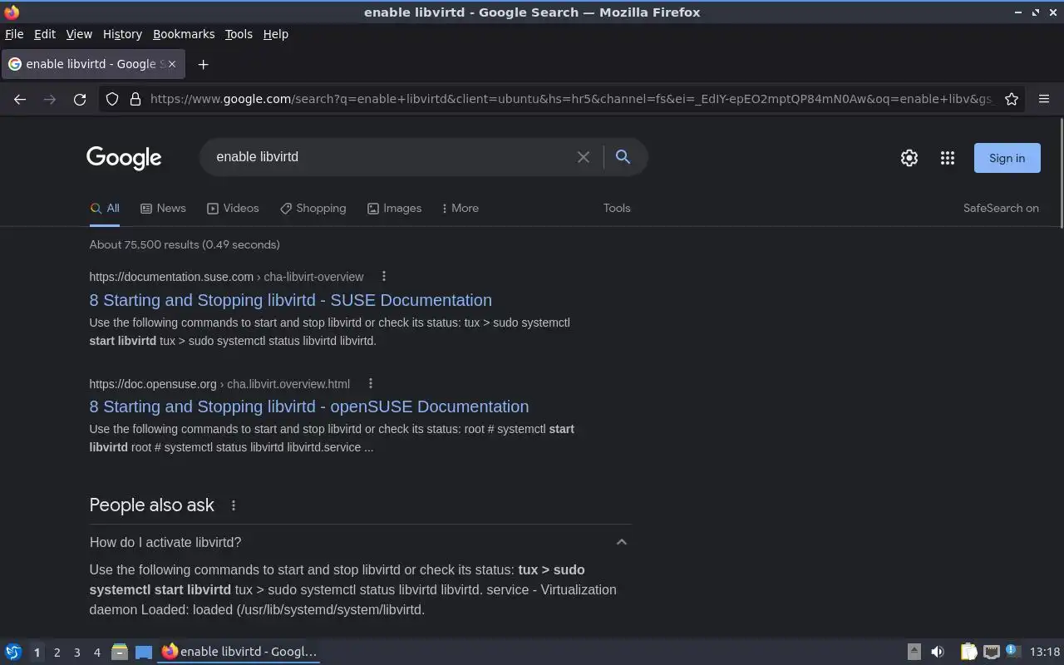Open options for openSUSE result
The height and width of the screenshot is (665, 1064).
point(371,384)
